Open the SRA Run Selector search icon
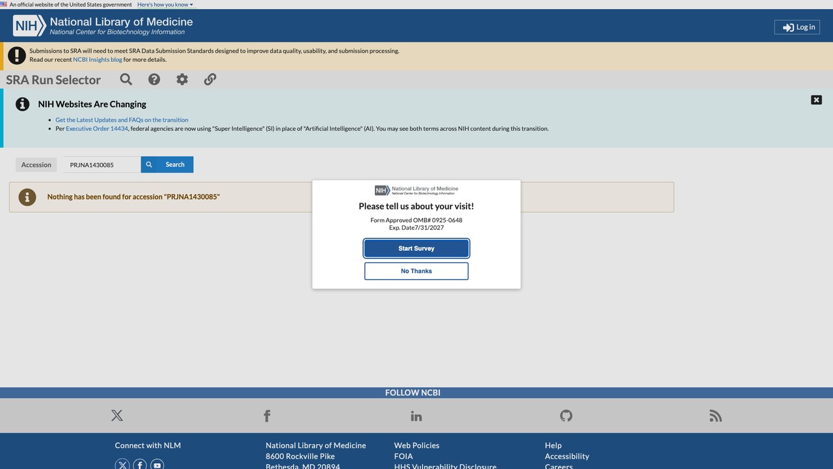Image resolution: width=833 pixels, height=469 pixels. [x=126, y=79]
